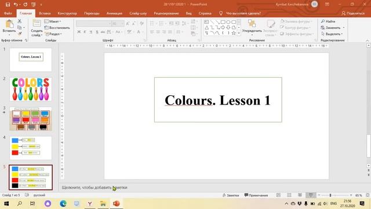Image resolution: width=371 pixels, height=209 pixels.
Task: Show hidden tray icons chevron
Action: tap(286, 204)
